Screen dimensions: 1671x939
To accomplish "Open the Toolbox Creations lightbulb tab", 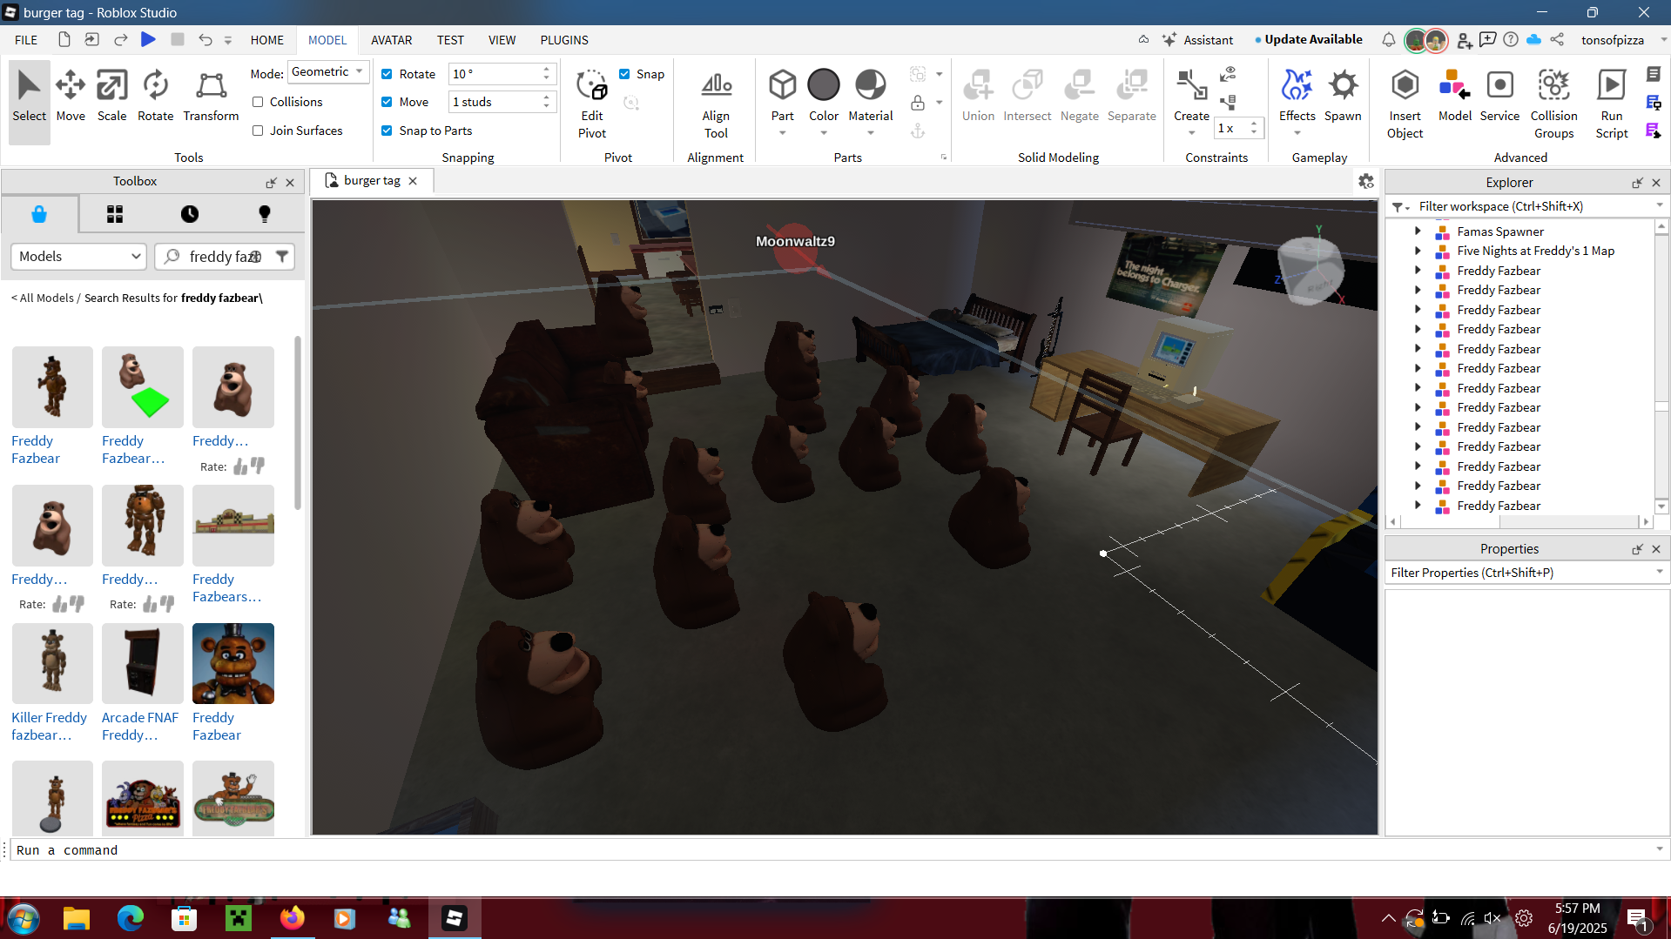I will 265,214.
